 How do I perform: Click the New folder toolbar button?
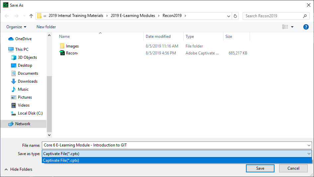click(x=46, y=27)
